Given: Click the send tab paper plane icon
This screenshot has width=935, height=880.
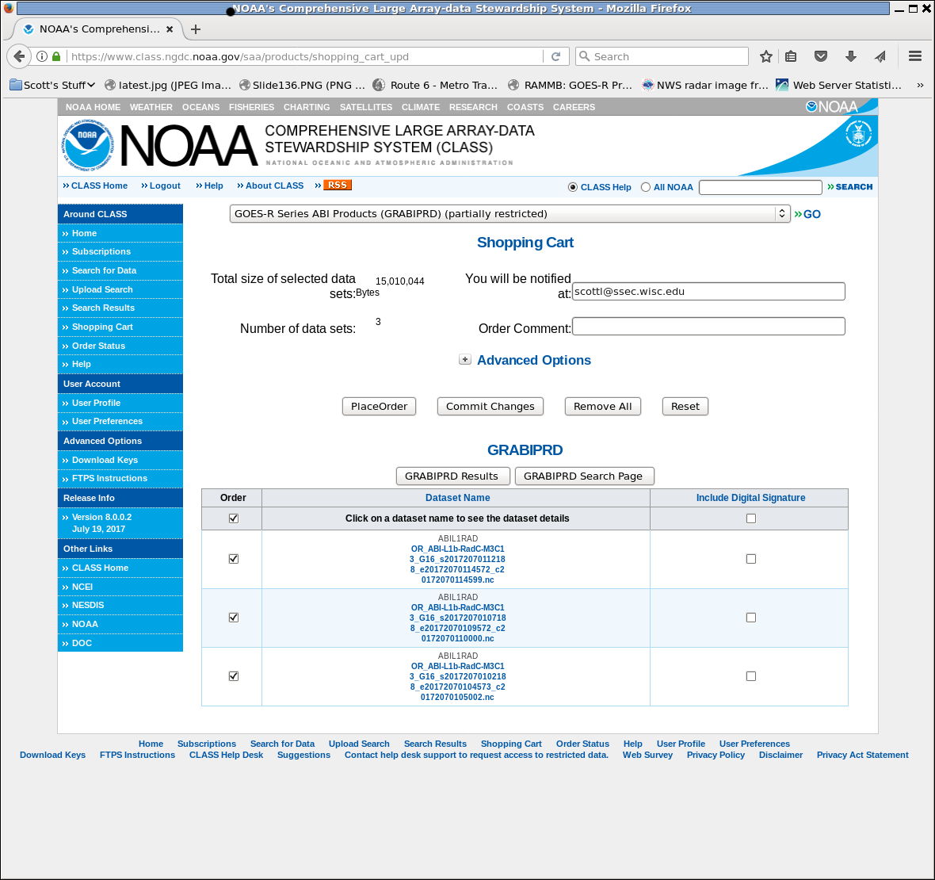Looking at the screenshot, I should [880, 56].
